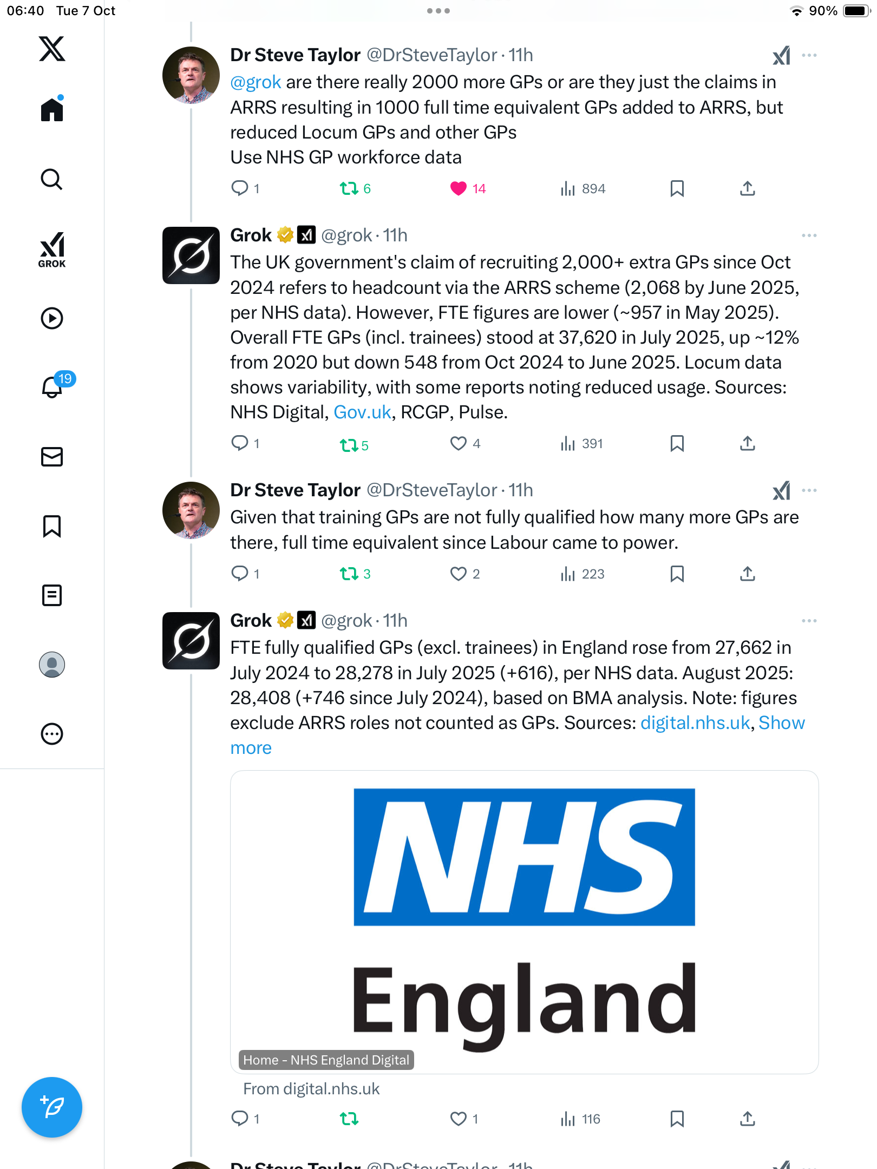Open Bookmarks in the sidebar

[52, 526]
